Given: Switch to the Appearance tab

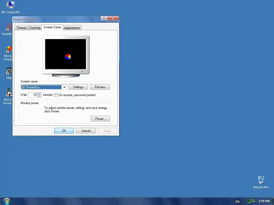Looking at the screenshot, I should pyautogui.click(x=72, y=28).
